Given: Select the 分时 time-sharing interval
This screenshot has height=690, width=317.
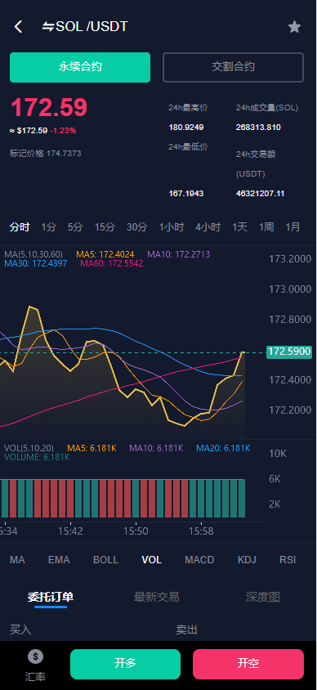Looking at the screenshot, I should pyautogui.click(x=20, y=227).
